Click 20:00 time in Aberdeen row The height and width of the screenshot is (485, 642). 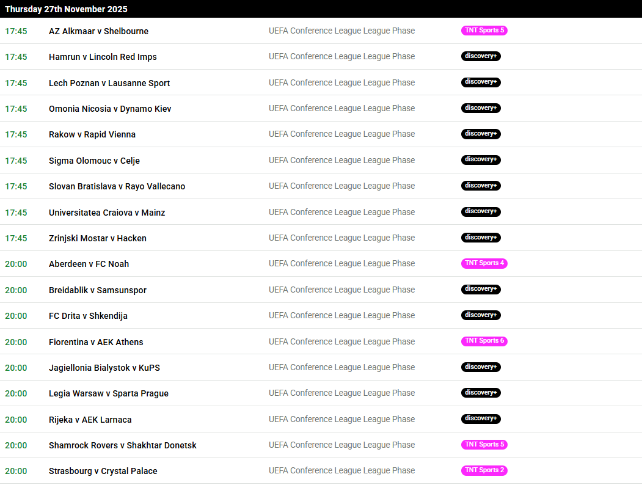(16, 264)
